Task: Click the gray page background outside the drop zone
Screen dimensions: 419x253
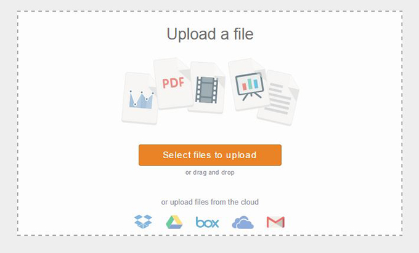Action: click(x=209, y=245)
